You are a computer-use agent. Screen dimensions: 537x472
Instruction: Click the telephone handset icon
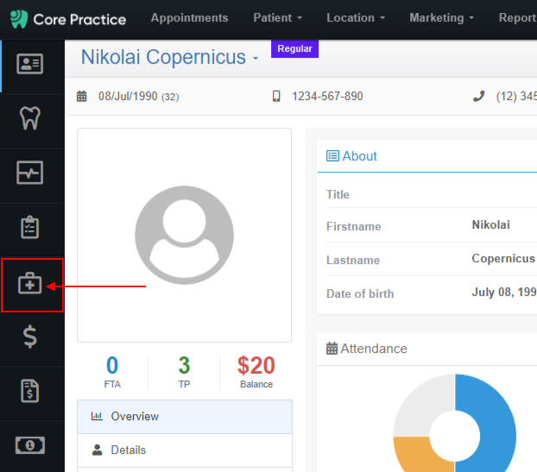tap(479, 96)
